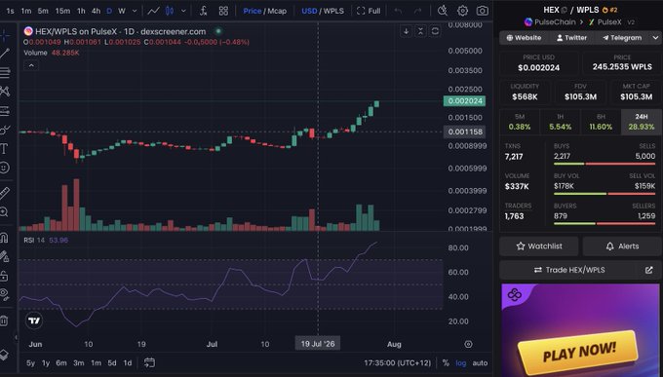Viewport: 663px width, 377px height.
Task: Open the forecasting and measurement tools
Action: (x=5, y=111)
